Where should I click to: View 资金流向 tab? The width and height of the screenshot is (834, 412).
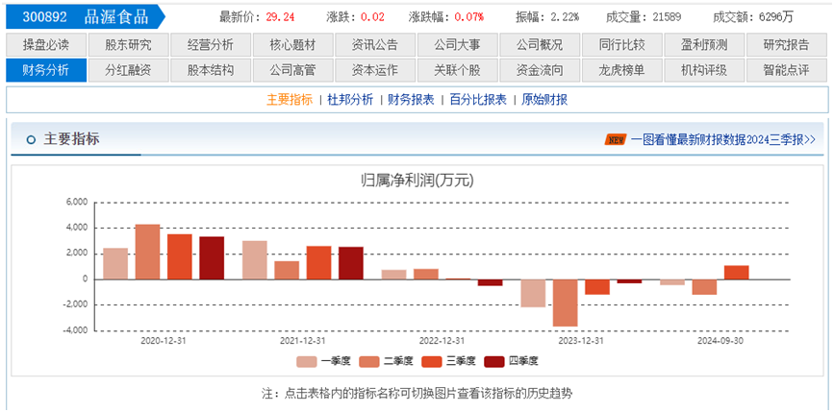click(540, 70)
